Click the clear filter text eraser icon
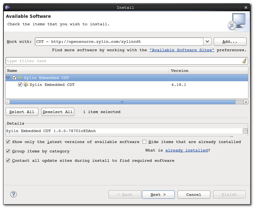254x208 pixels. 245,61
